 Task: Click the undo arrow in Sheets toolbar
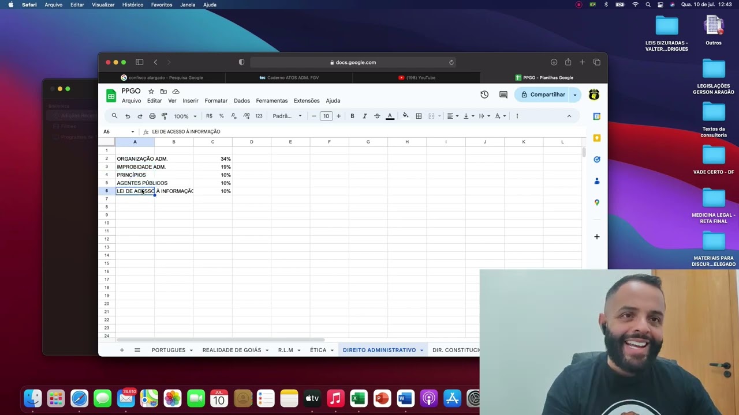coord(128,116)
